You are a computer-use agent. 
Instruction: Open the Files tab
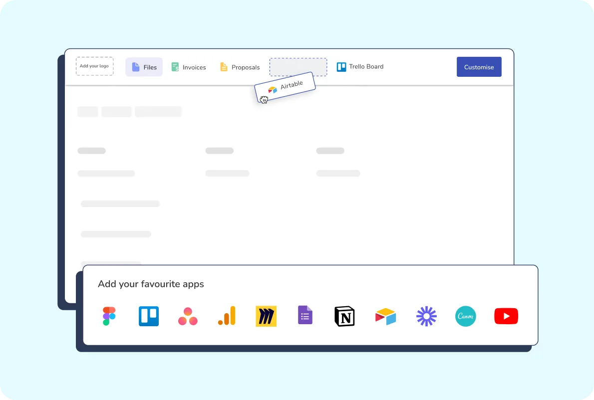[144, 67]
